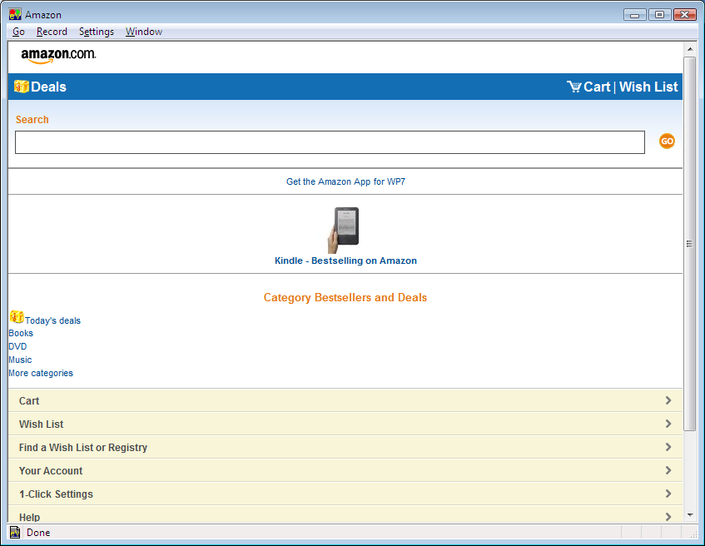Image resolution: width=705 pixels, height=546 pixels.
Task: Click the orange Search label
Action: coord(32,120)
